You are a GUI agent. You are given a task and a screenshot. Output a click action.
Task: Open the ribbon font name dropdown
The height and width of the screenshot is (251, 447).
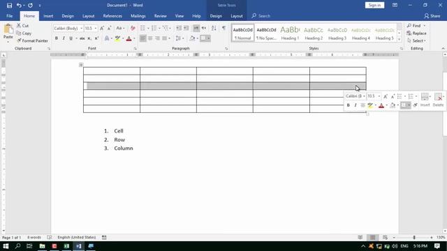[x=81, y=29]
